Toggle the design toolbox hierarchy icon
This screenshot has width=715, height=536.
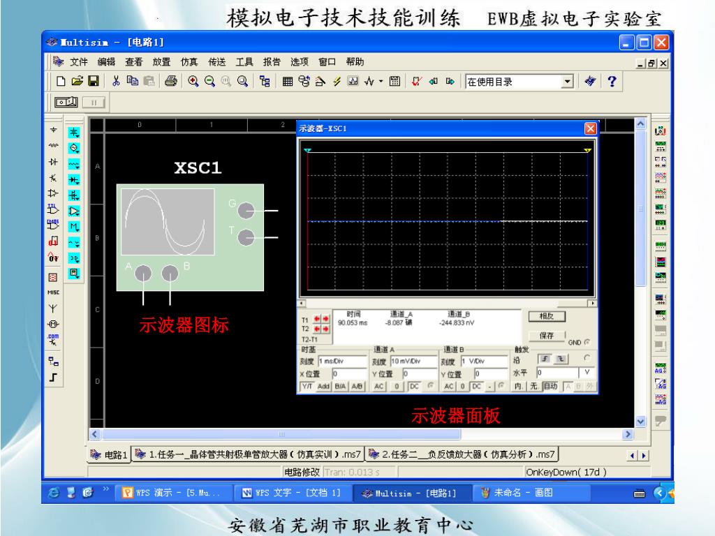pyautogui.click(x=265, y=81)
